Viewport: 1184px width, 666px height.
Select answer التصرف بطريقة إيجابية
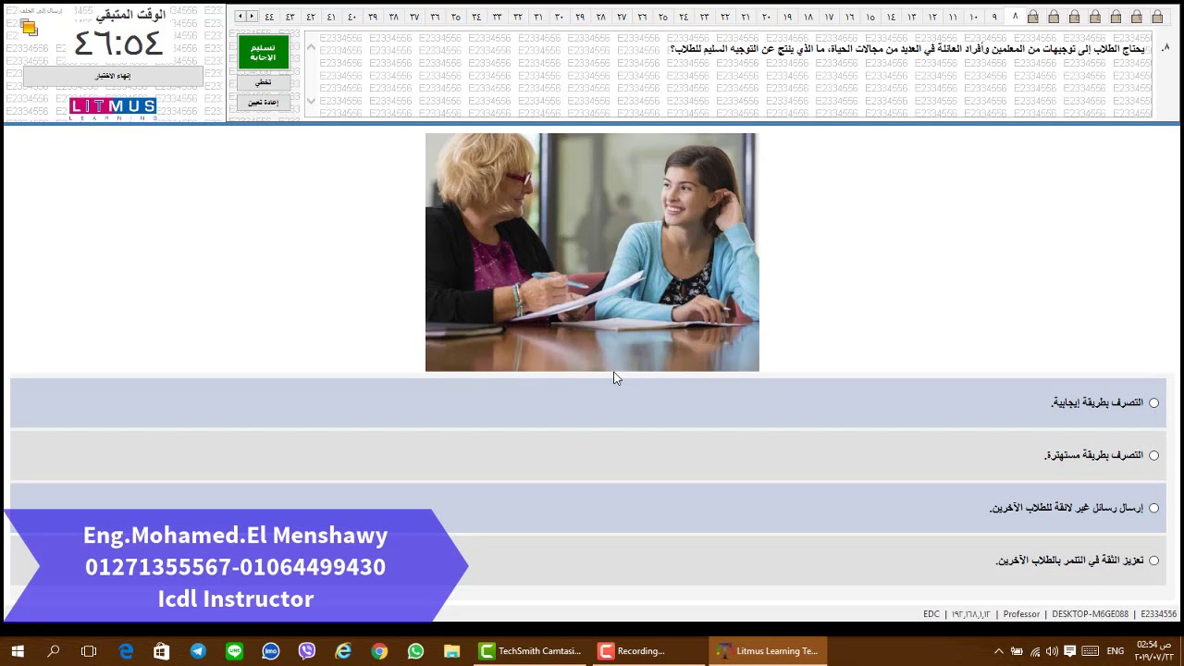pyautogui.click(x=588, y=402)
